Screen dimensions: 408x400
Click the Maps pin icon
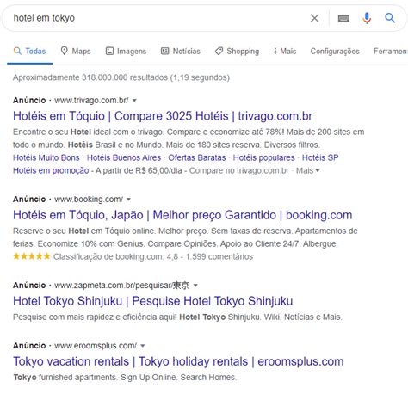coord(65,51)
